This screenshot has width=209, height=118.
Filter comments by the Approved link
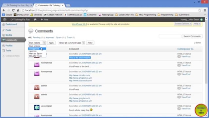pyautogui.click(x=50, y=37)
